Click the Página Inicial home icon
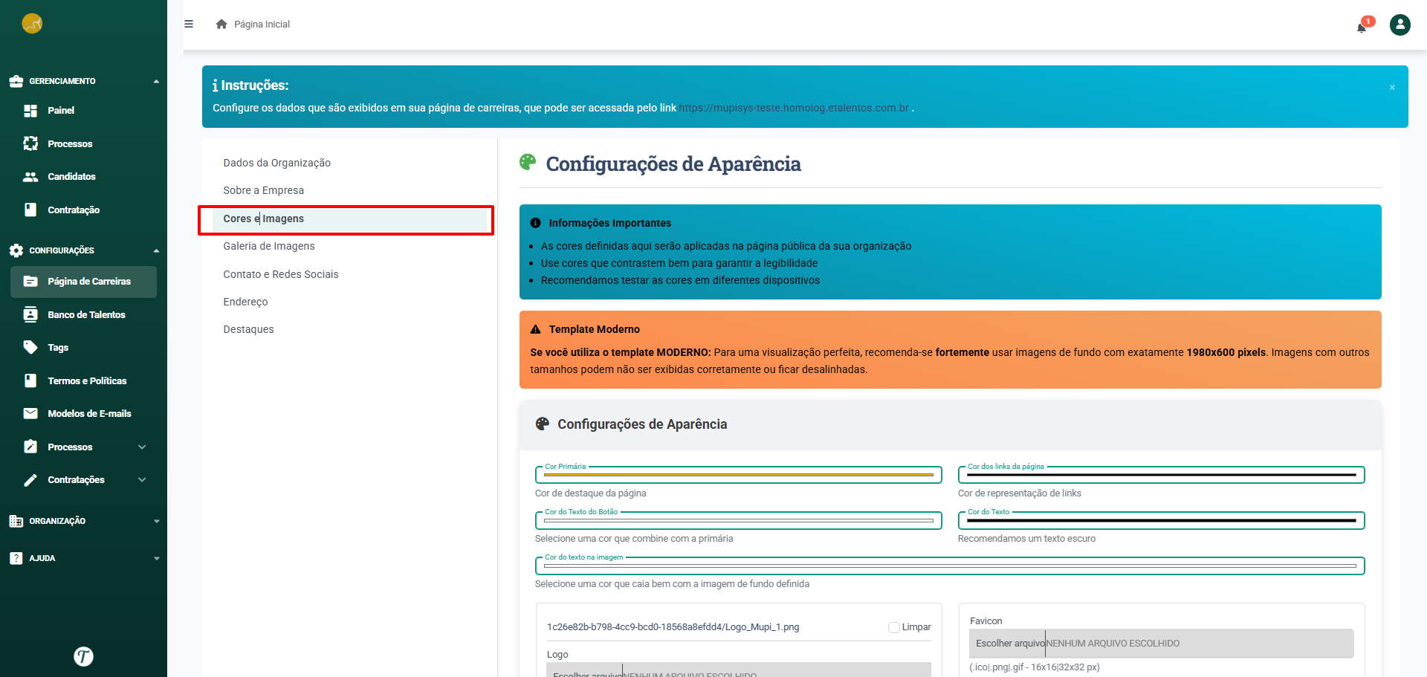This screenshot has height=677, width=1427. (221, 25)
